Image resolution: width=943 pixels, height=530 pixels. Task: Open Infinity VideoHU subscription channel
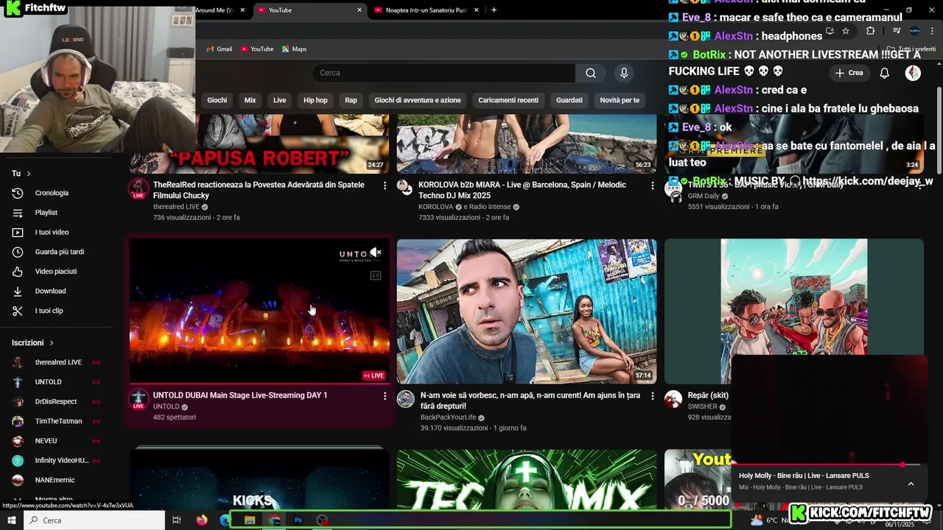click(x=61, y=461)
